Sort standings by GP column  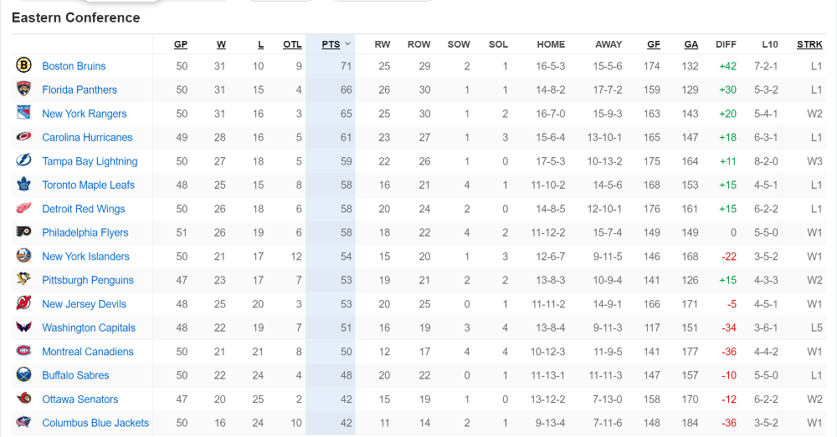click(x=181, y=45)
